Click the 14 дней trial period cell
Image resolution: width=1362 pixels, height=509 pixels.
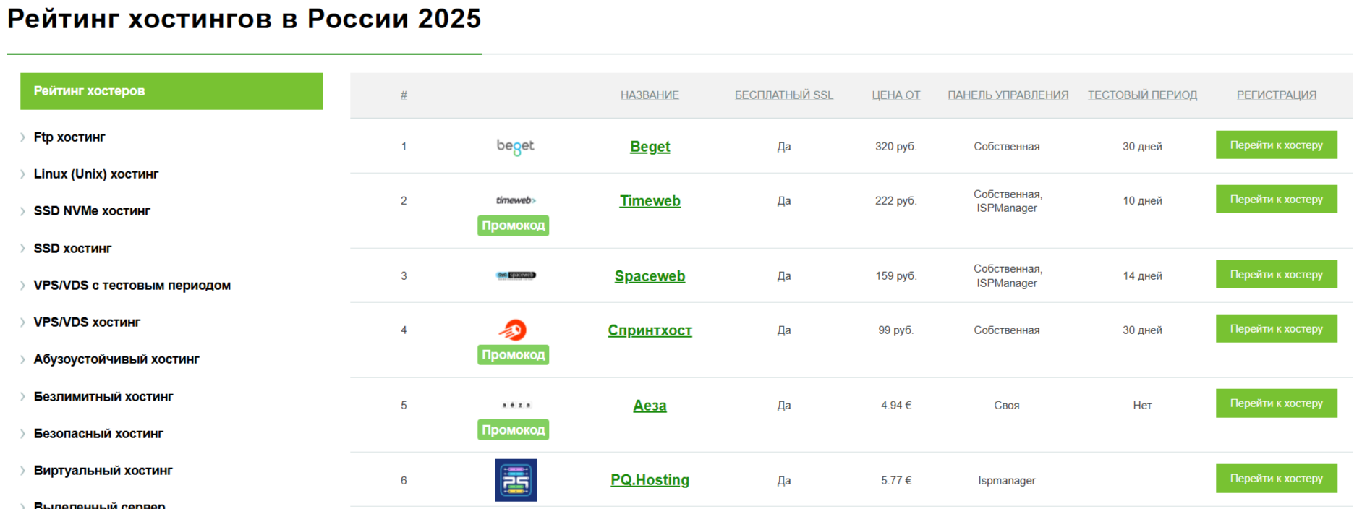tap(1142, 275)
